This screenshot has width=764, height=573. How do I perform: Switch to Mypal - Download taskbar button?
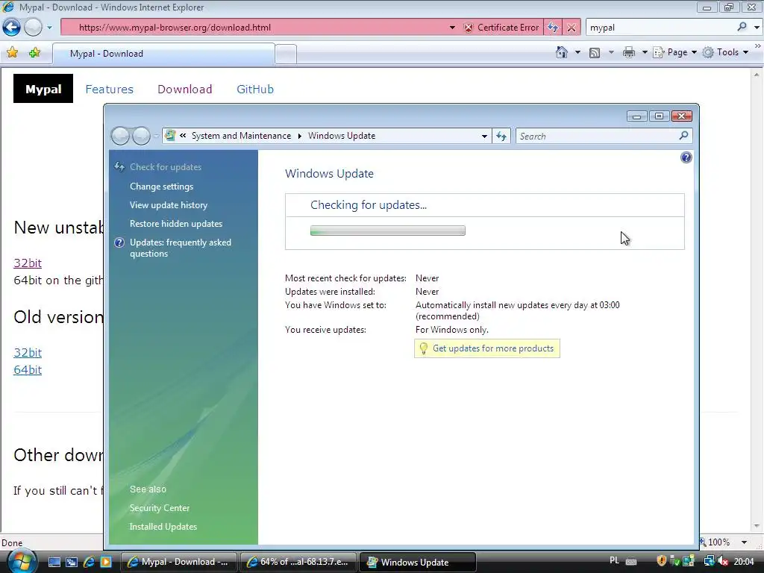(x=178, y=563)
